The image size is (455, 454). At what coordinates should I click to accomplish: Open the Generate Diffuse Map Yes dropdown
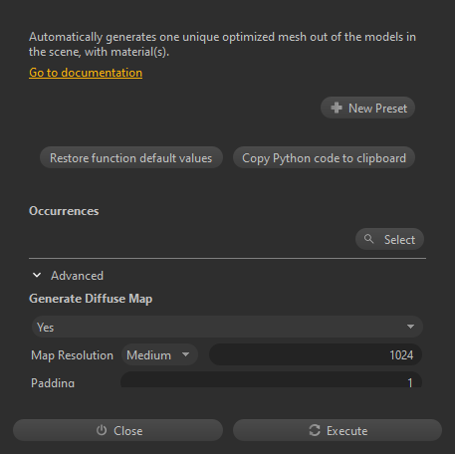tap(227, 327)
